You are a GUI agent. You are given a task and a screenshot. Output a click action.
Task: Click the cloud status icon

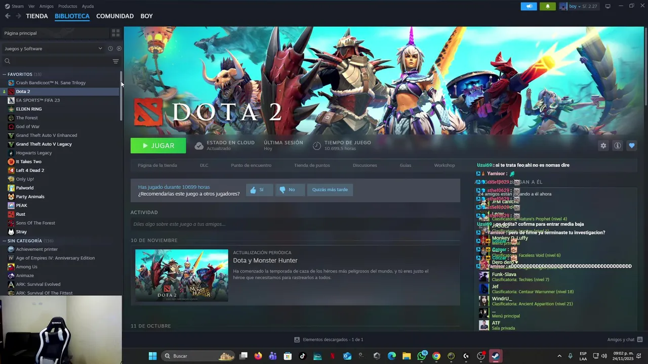[x=199, y=146]
